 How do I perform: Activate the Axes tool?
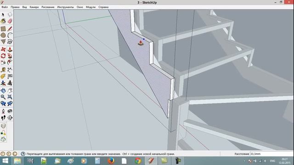point(3,83)
